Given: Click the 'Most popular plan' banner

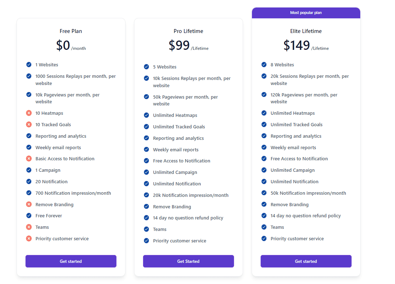Looking at the screenshot, I should click(306, 13).
